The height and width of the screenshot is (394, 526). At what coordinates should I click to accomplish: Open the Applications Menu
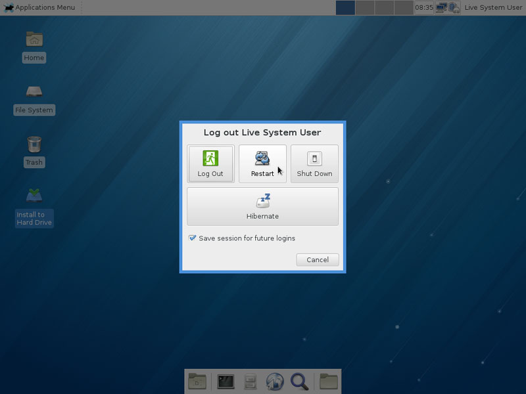click(x=39, y=7)
